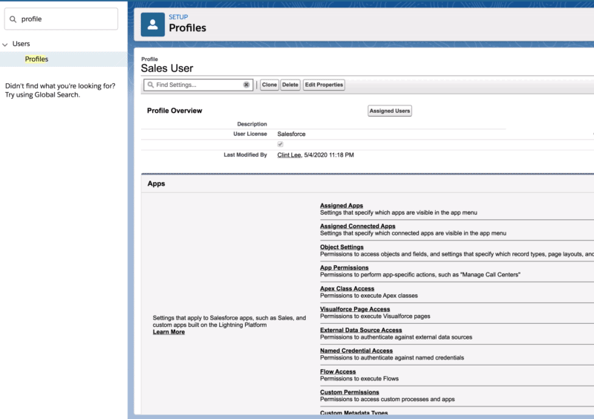Viewport: 594px width, 419px height.
Task: Open the Named Credential Access link
Action: tap(356, 351)
